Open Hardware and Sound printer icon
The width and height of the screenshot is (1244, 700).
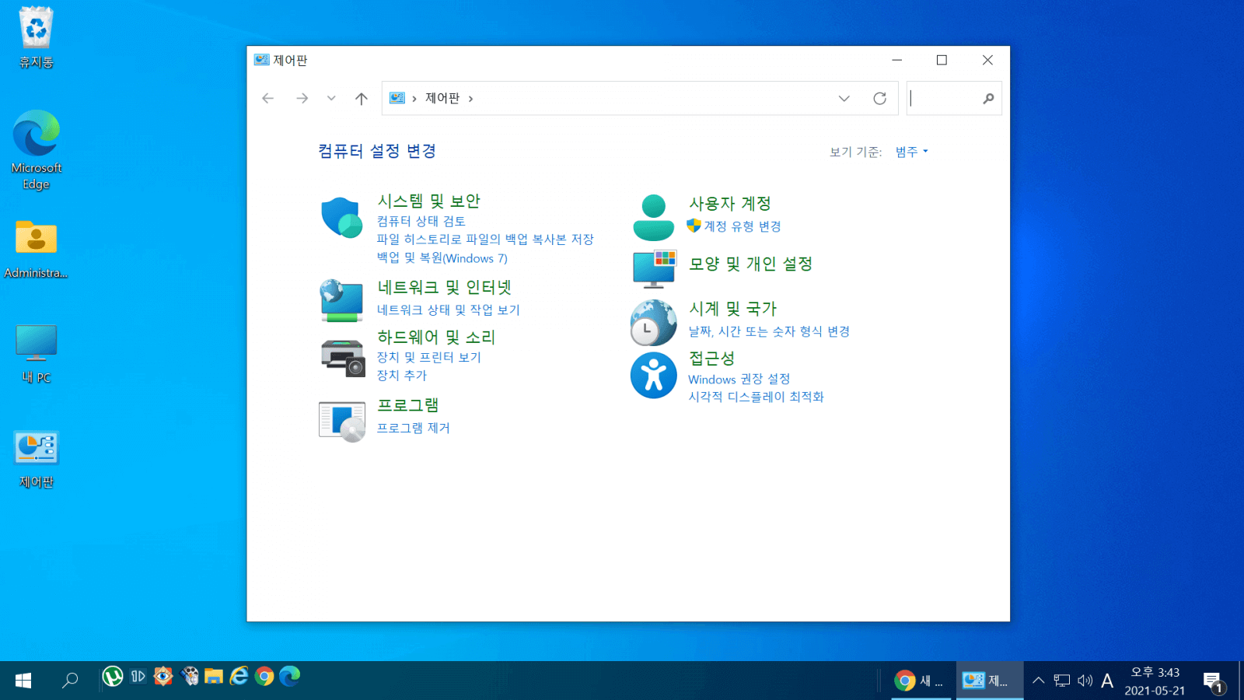343,359
